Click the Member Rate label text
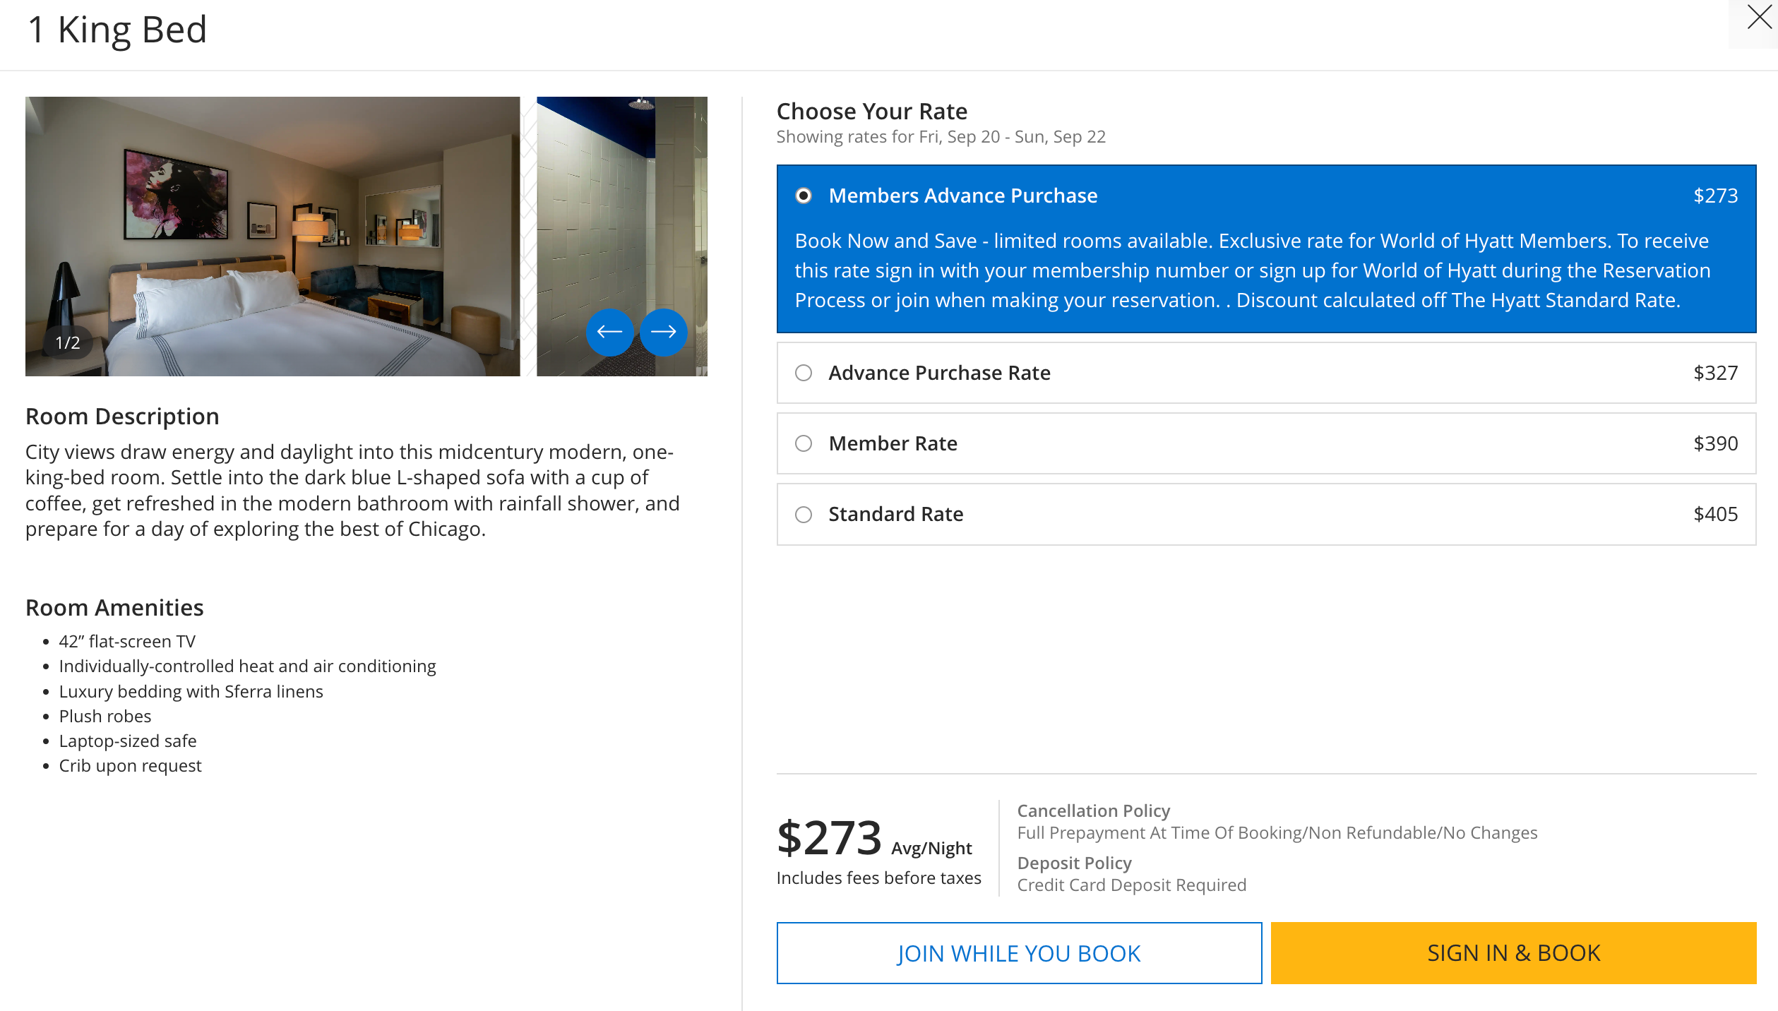Image resolution: width=1778 pixels, height=1011 pixels. point(893,443)
